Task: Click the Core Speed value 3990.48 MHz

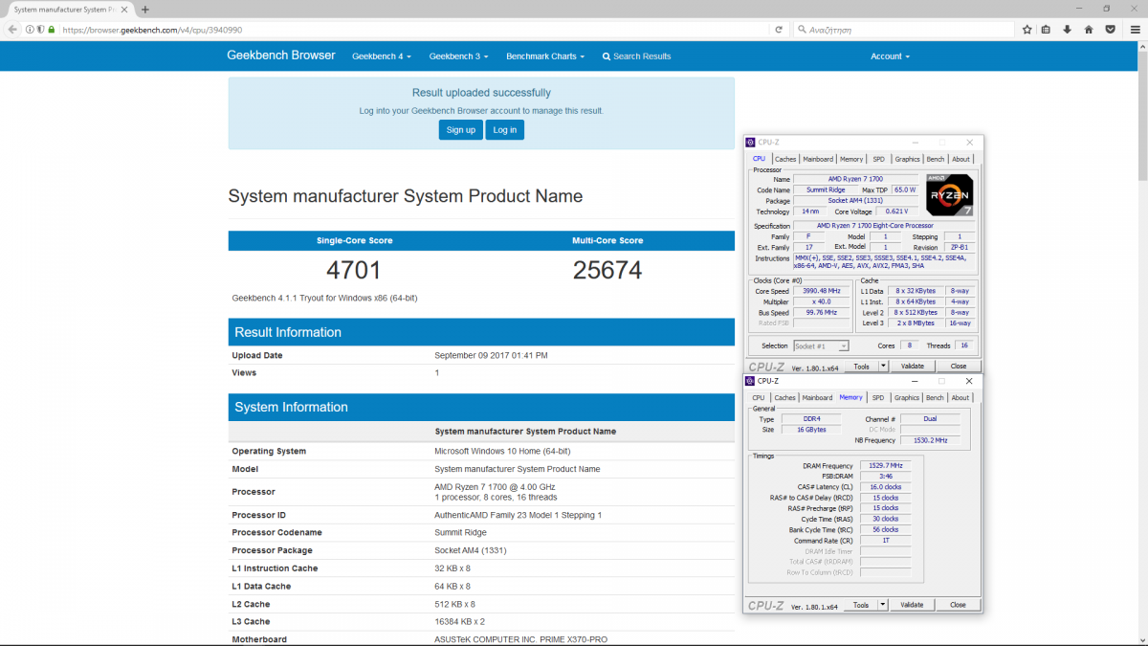Action: coord(823,291)
